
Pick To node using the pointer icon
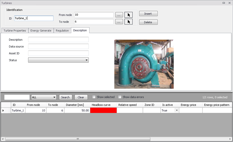tap(128, 22)
